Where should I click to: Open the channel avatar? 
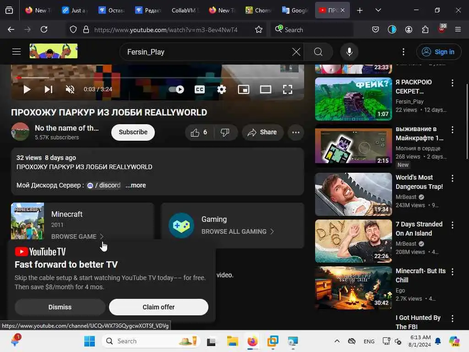(x=20, y=132)
